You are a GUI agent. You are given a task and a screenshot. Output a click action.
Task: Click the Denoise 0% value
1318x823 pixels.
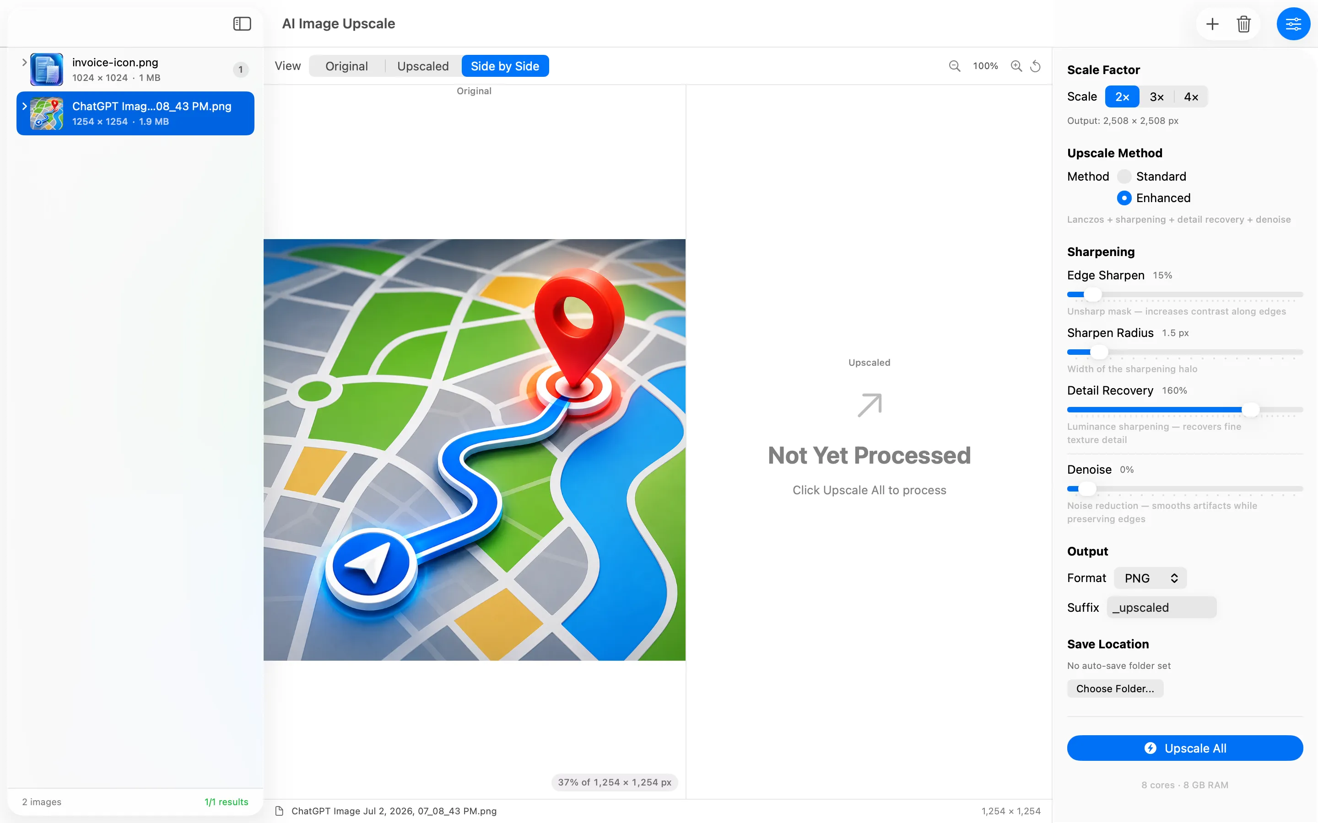pos(1126,470)
